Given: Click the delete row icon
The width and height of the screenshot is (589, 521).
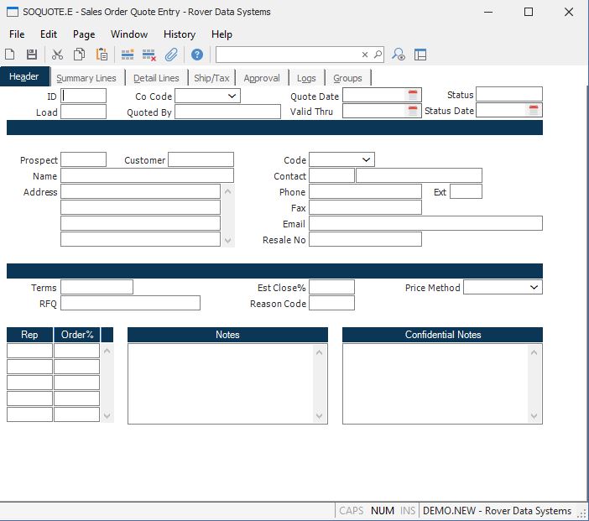Looking at the screenshot, I should click(x=149, y=55).
